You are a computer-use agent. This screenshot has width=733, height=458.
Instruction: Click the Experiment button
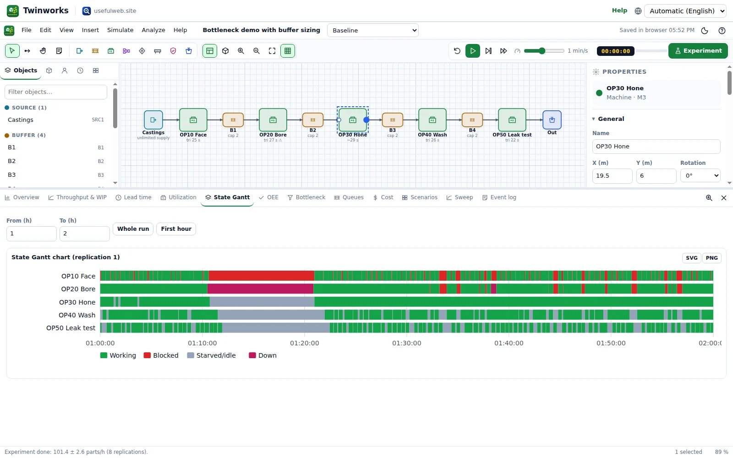click(698, 51)
